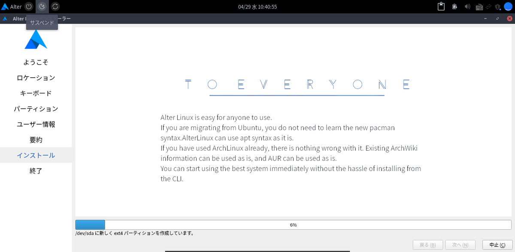
Task: Restore the installer window size
Action: (x=497, y=19)
